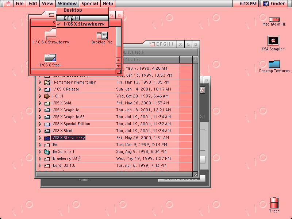Viewport: 292px width, 219px height.
Task: Click the Date Modified column header
Action: pos(150,59)
